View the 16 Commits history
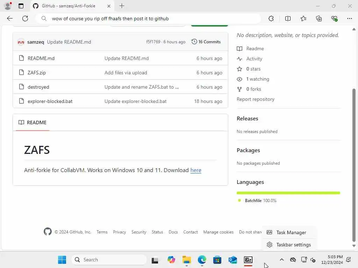358x268 pixels. click(206, 42)
